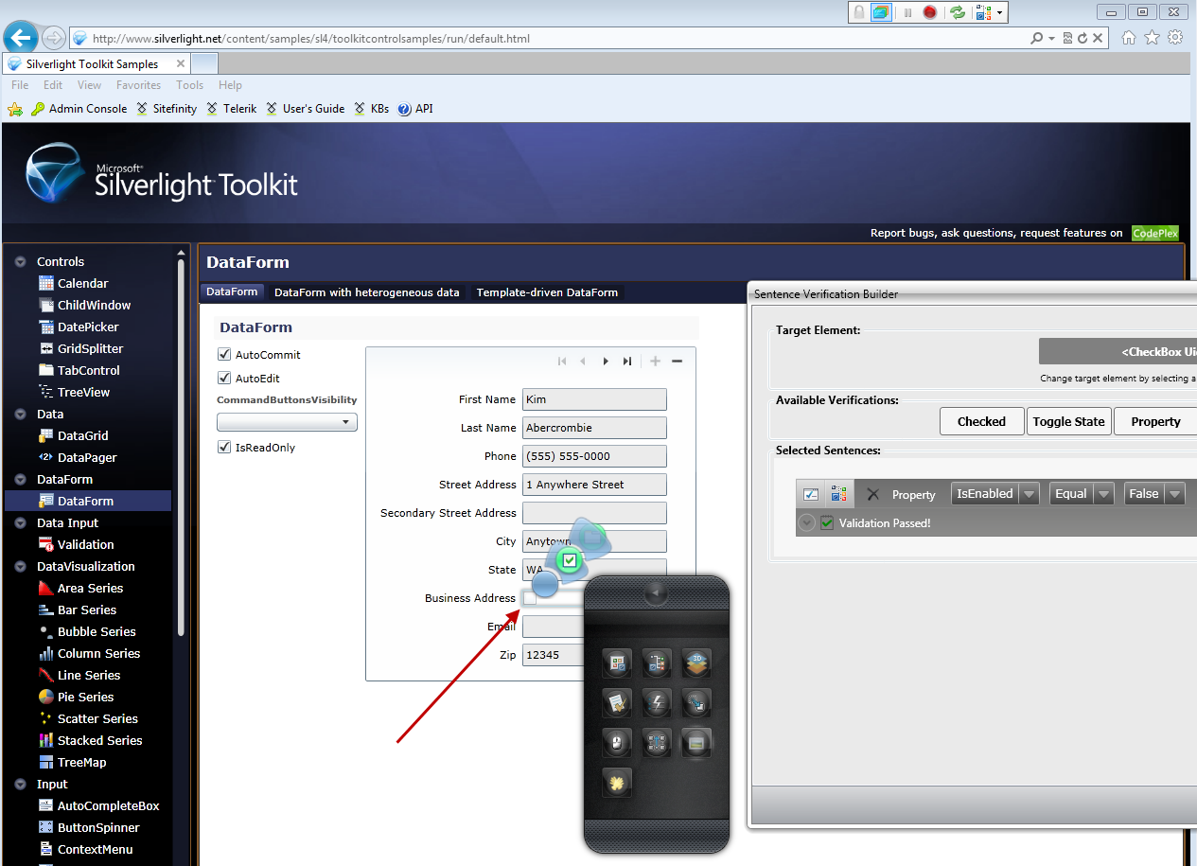The width and height of the screenshot is (1197, 866).
Task: Collapse the Controls group in sidebar
Action: click(20, 262)
